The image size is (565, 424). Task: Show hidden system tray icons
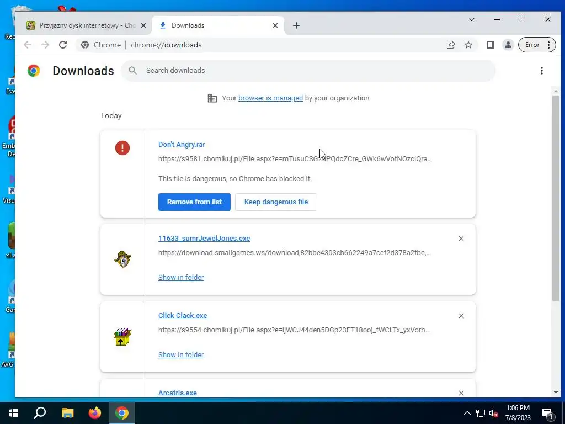pos(467,413)
